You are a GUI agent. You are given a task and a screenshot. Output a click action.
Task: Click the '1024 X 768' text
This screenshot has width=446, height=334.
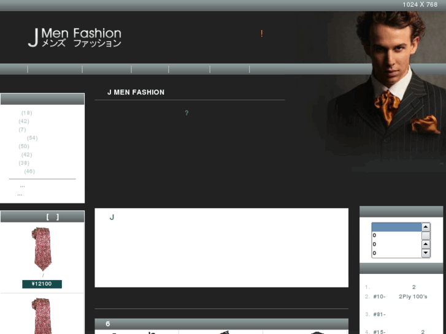(420, 4)
